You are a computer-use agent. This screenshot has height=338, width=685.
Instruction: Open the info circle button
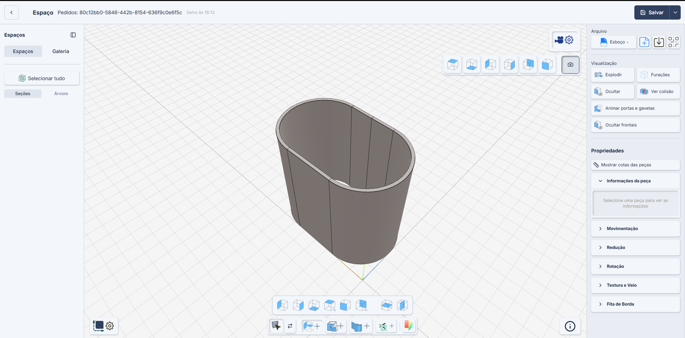pyautogui.click(x=570, y=326)
